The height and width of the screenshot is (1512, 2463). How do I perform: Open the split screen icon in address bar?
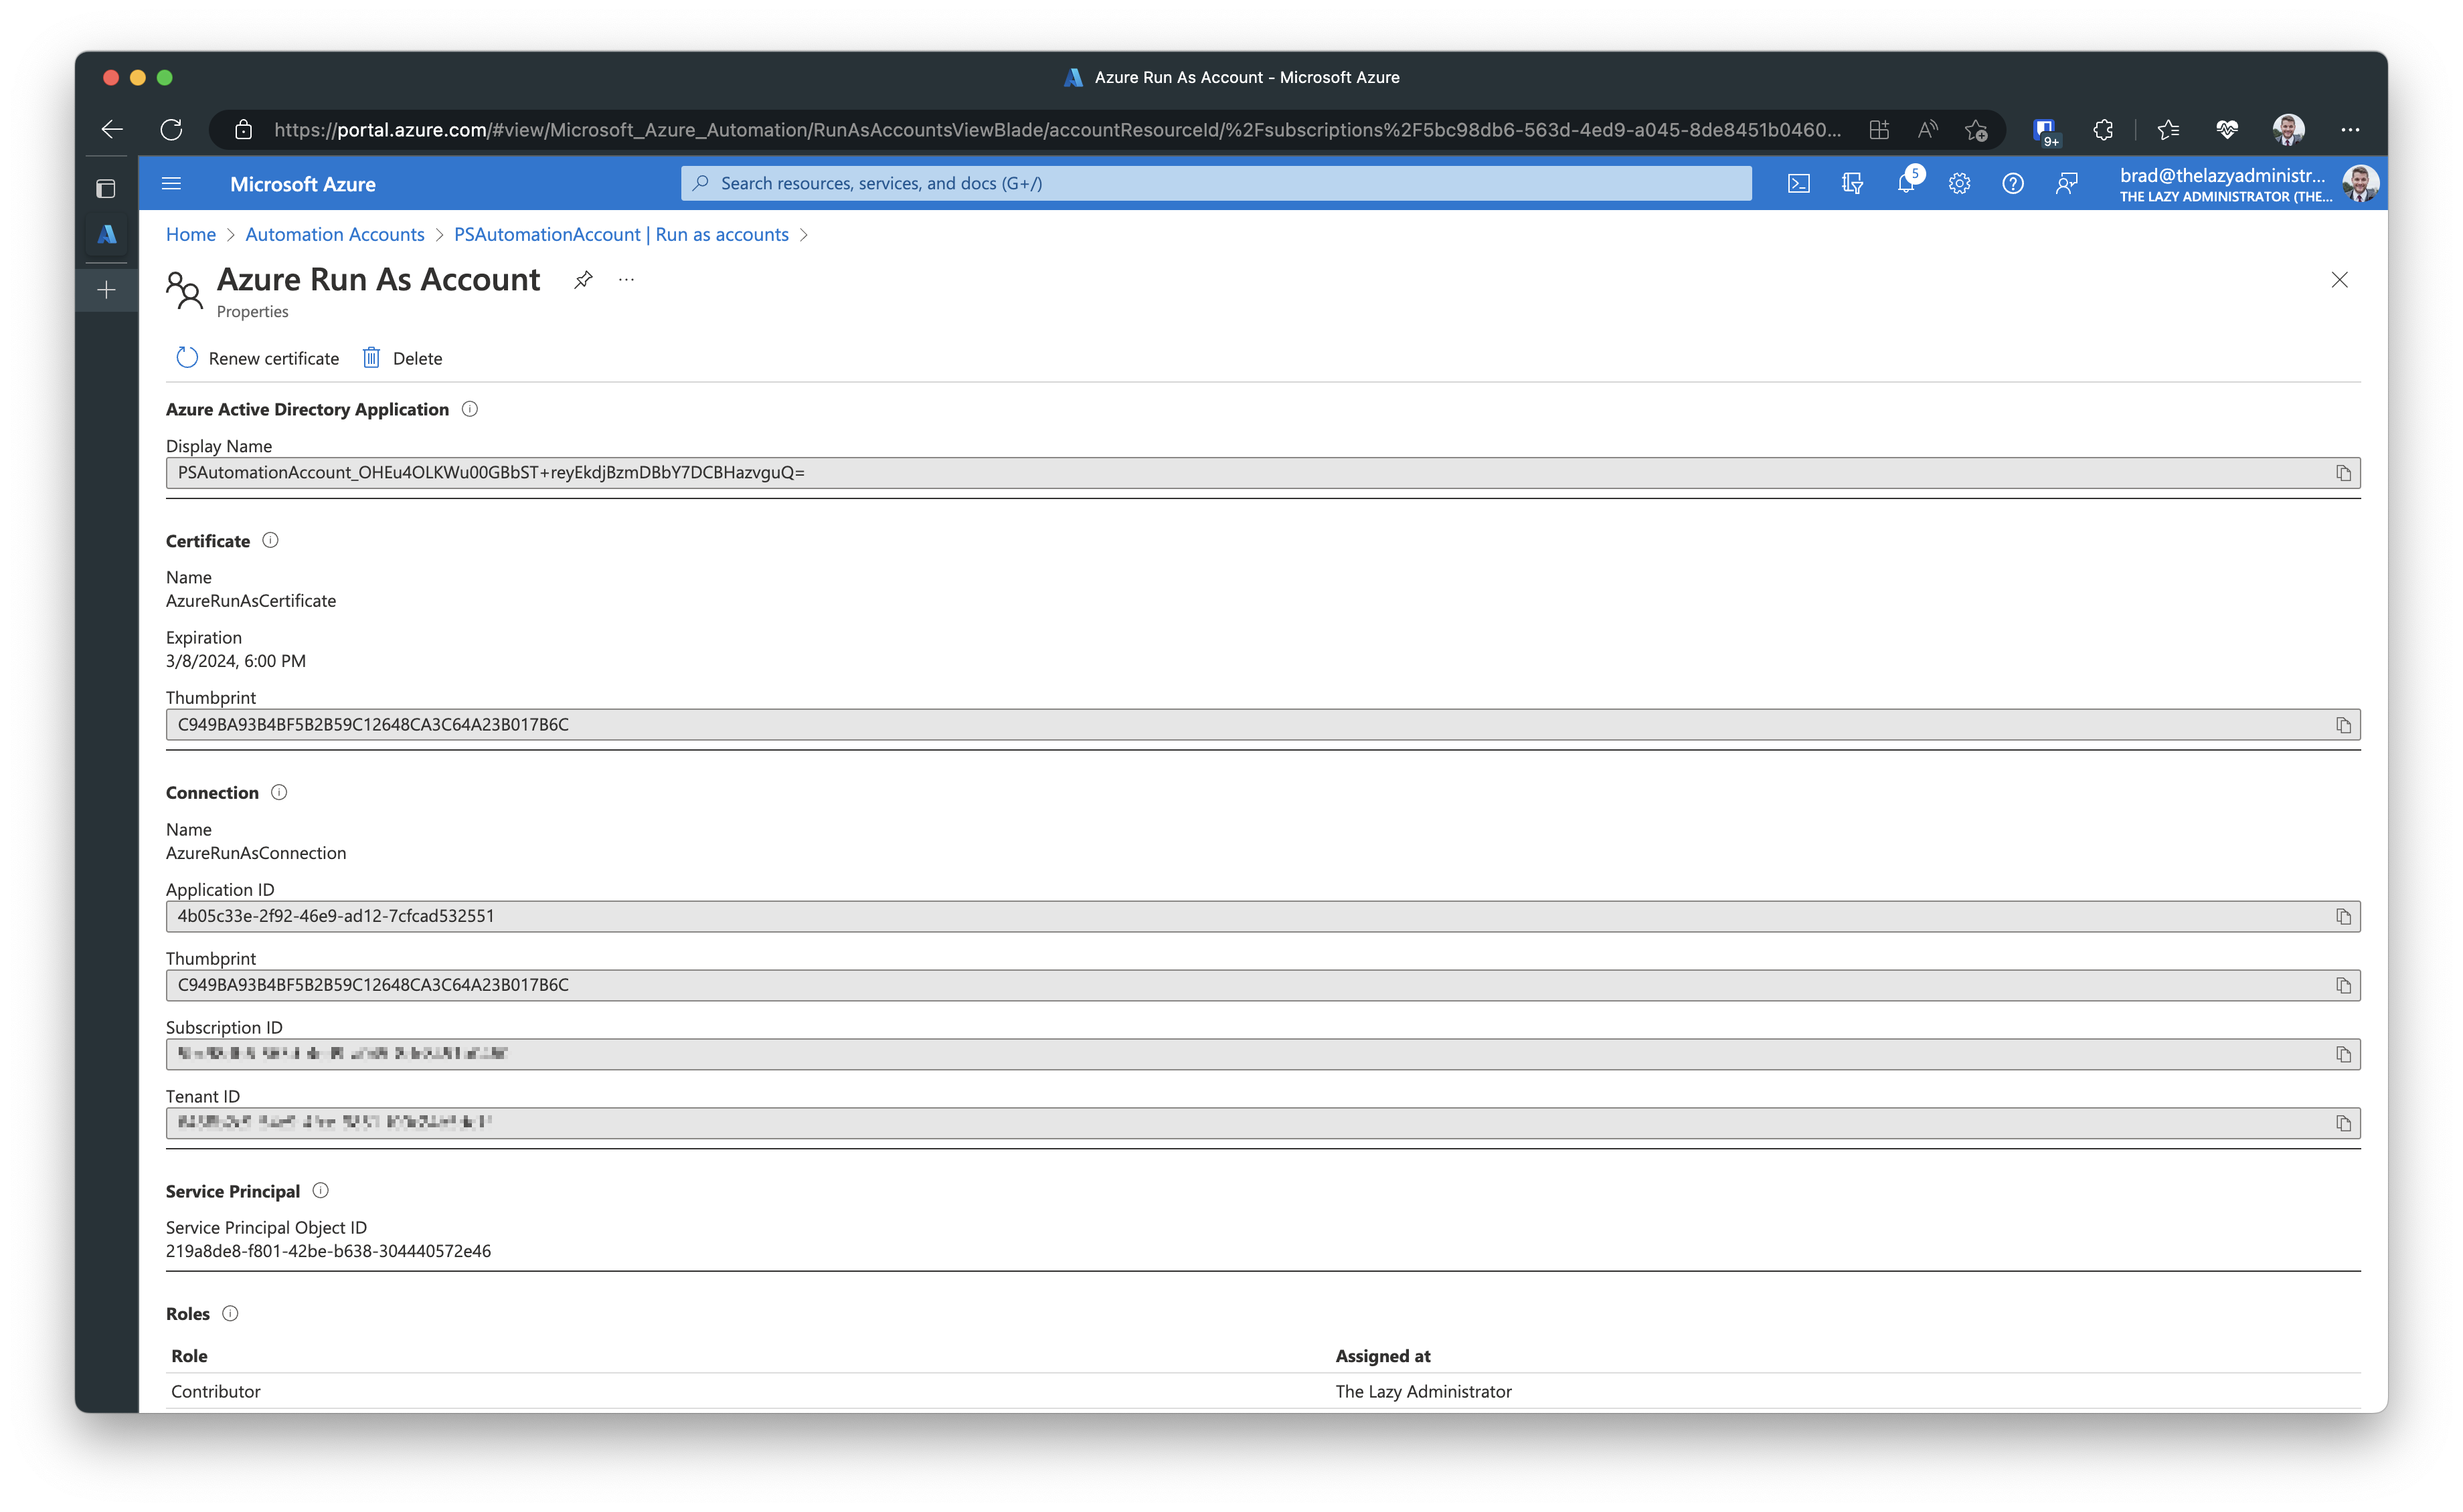click(1879, 130)
